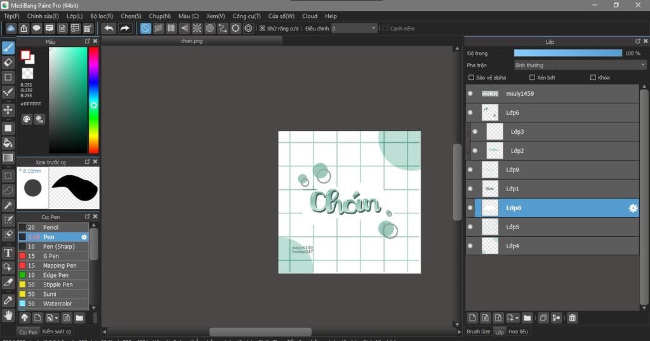This screenshot has height=341, width=650.
Task: Select the Pencil brush
Action: (53, 227)
